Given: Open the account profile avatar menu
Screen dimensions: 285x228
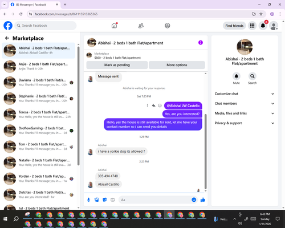Looking at the screenshot, I should click(x=274, y=26).
